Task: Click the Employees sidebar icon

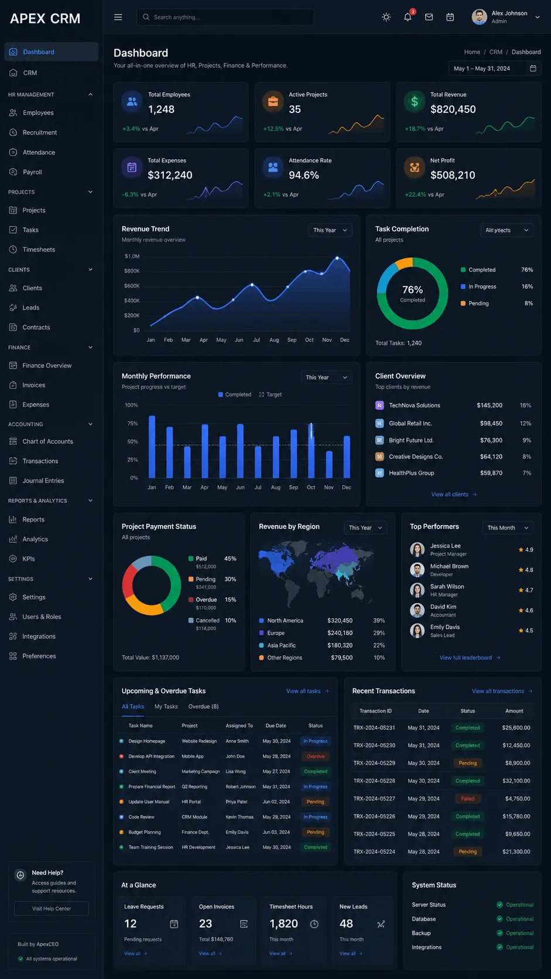Action: click(13, 112)
